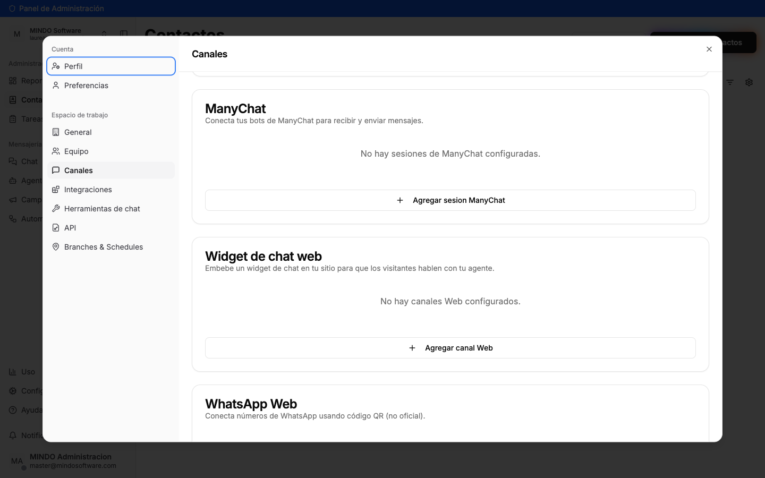Click the Ayuda question mark icon
This screenshot has height=478, width=765.
click(13, 410)
